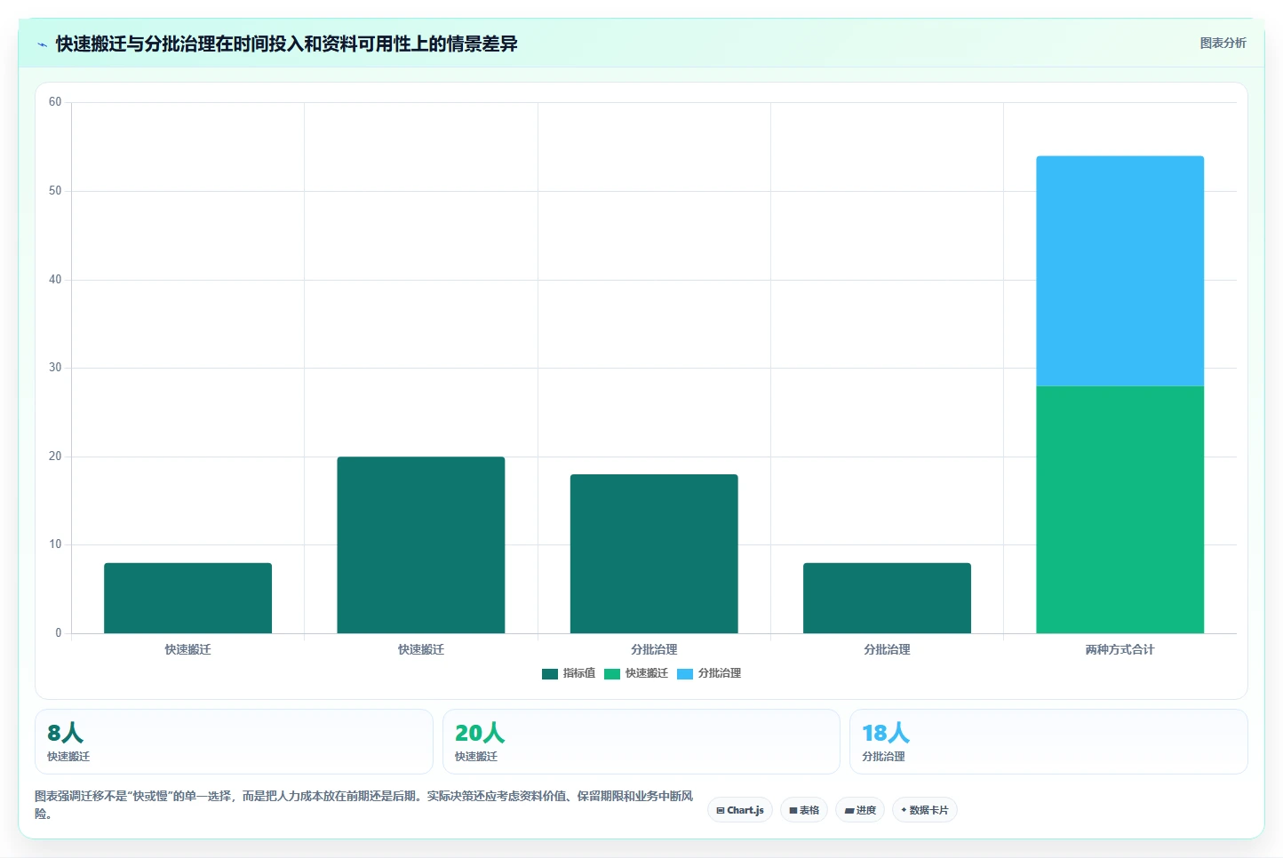Click the Chart.js tag

click(740, 810)
